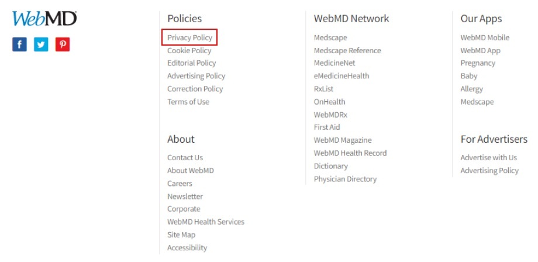Click Advertise with Us
The width and height of the screenshot is (538, 262).
tap(489, 158)
